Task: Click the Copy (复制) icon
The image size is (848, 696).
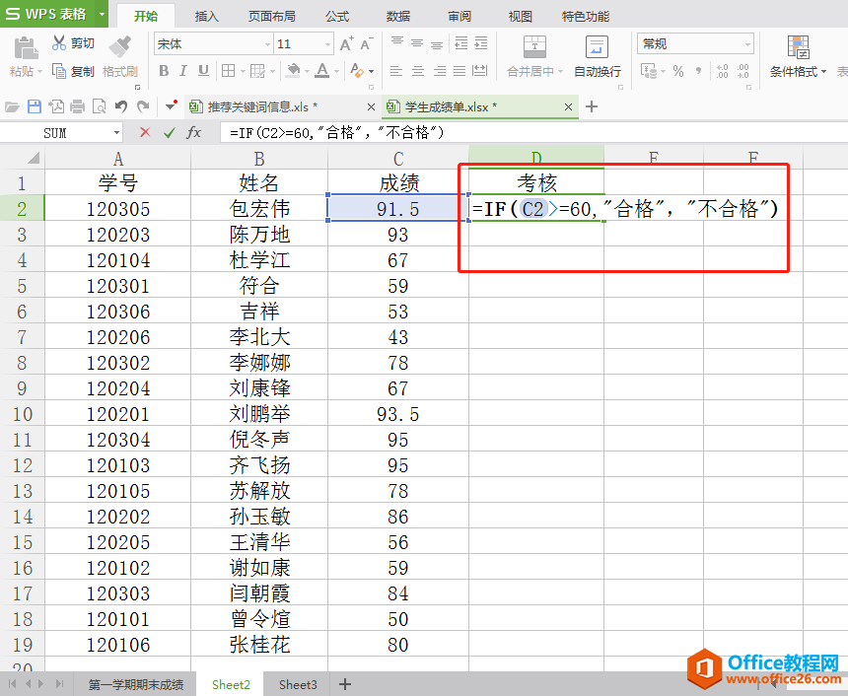Action: click(x=58, y=71)
